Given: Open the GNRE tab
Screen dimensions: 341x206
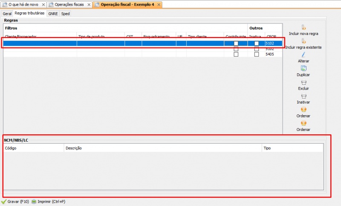Looking at the screenshot, I should pyautogui.click(x=53, y=14).
